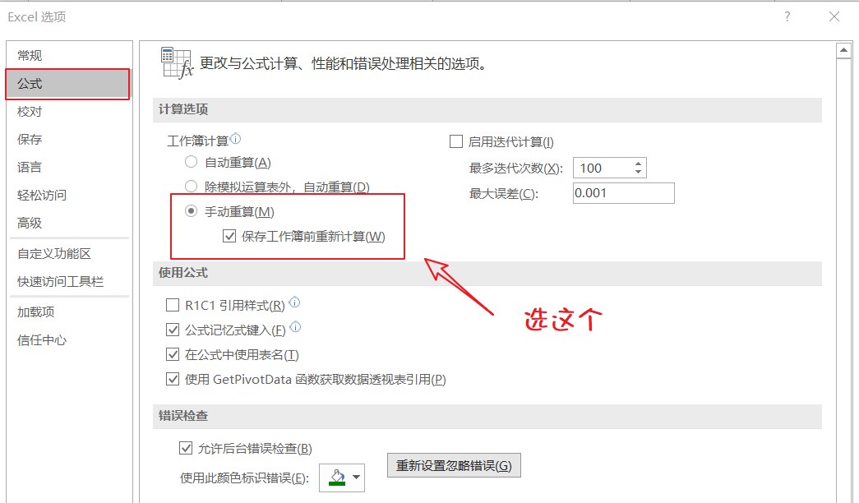Click the 重新设置忽略错误 button

pos(454,465)
